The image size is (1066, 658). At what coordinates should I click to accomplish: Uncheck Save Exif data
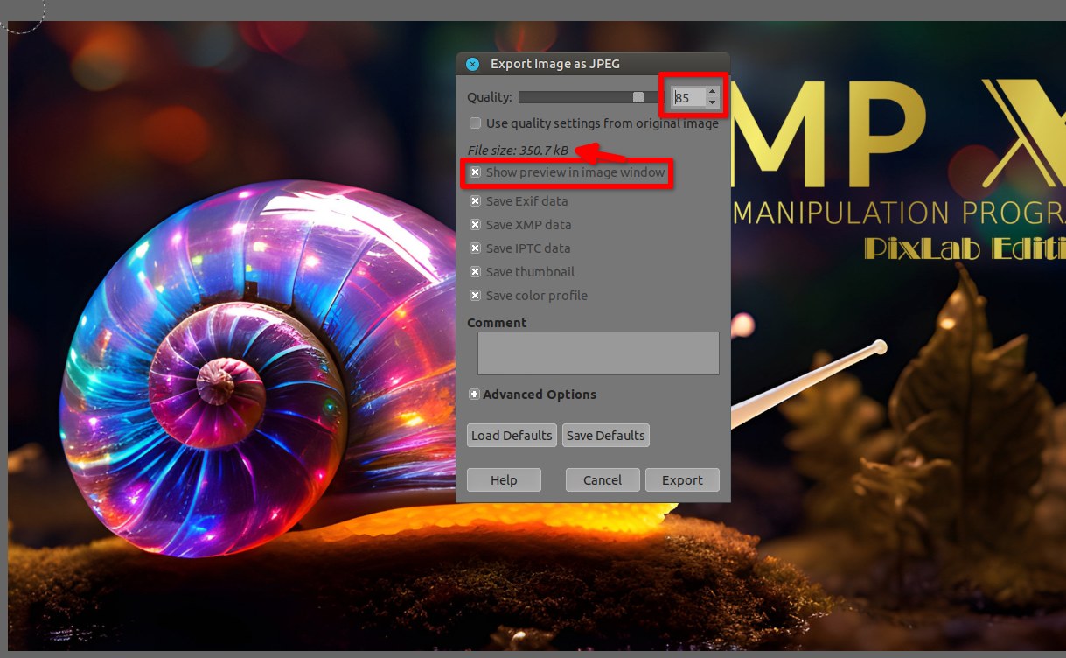point(475,201)
